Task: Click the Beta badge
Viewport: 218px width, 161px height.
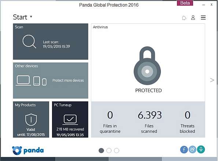Action: [x=185, y=3]
